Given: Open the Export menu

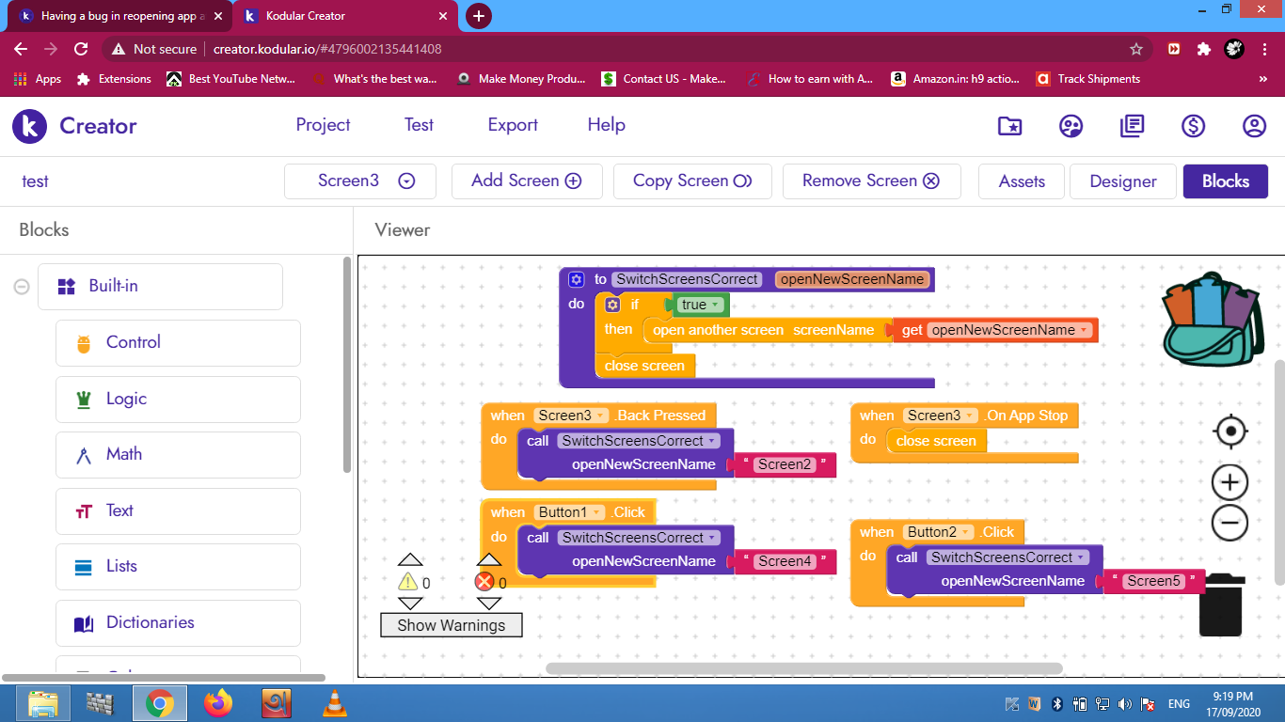Looking at the screenshot, I should (x=513, y=125).
